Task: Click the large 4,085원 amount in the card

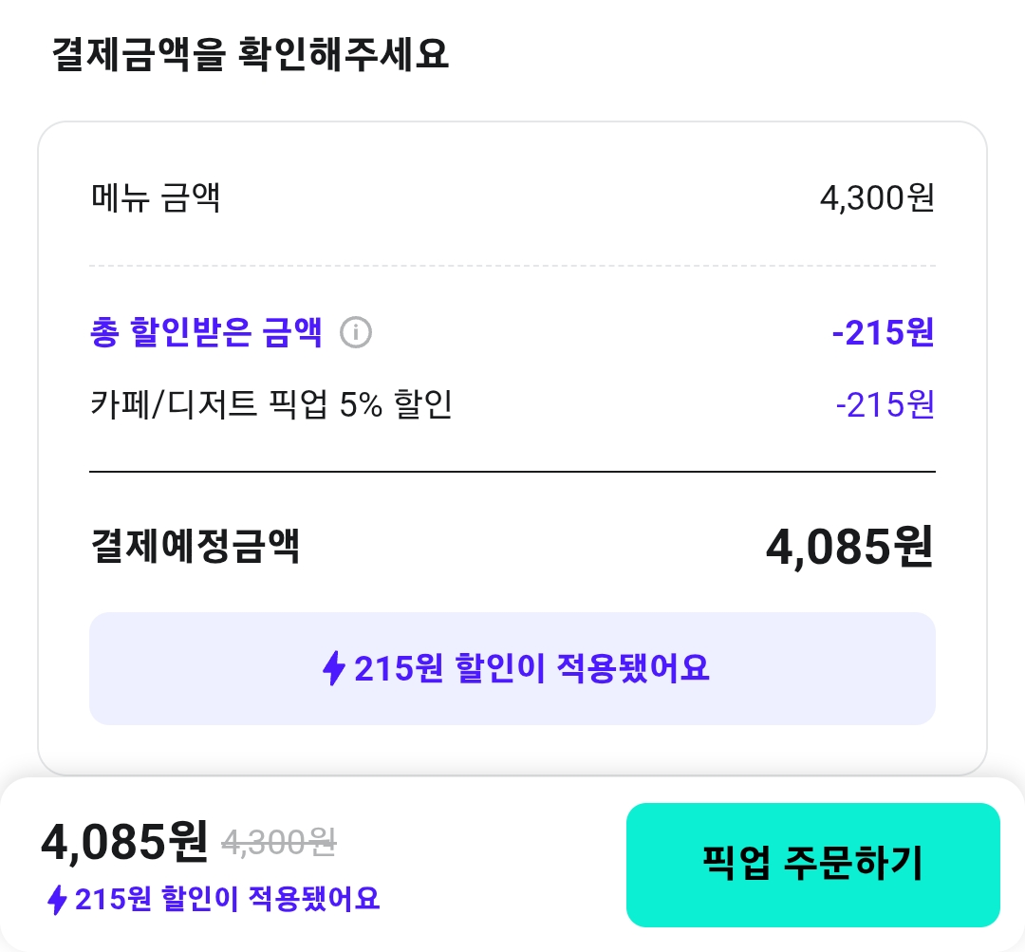Action: [x=849, y=547]
